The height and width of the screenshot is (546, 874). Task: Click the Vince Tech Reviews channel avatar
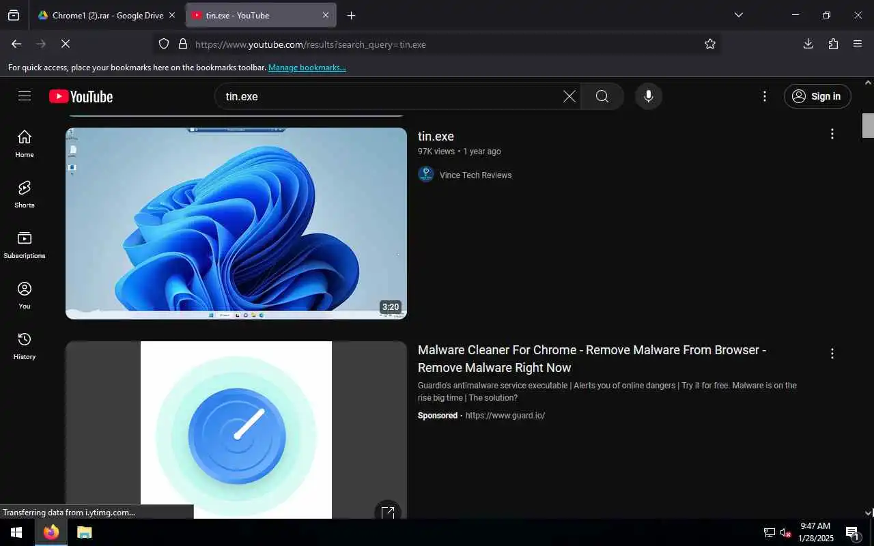(x=426, y=175)
